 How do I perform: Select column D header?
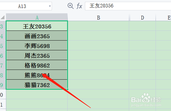142,17
